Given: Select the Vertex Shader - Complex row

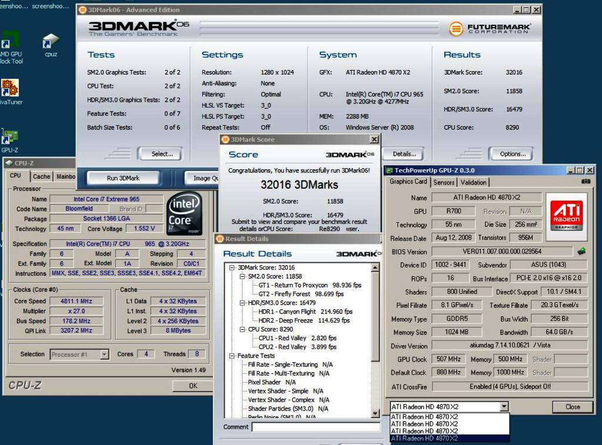Looking at the screenshot, I should [288, 400].
